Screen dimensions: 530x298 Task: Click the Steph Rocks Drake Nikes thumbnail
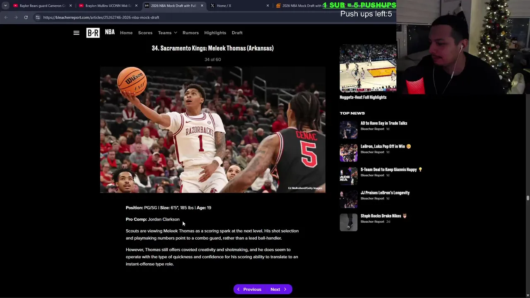pyautogui.click(x=349, y=222)
